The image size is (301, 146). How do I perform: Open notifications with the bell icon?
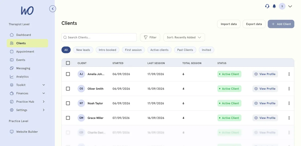(x=274, y=6)
